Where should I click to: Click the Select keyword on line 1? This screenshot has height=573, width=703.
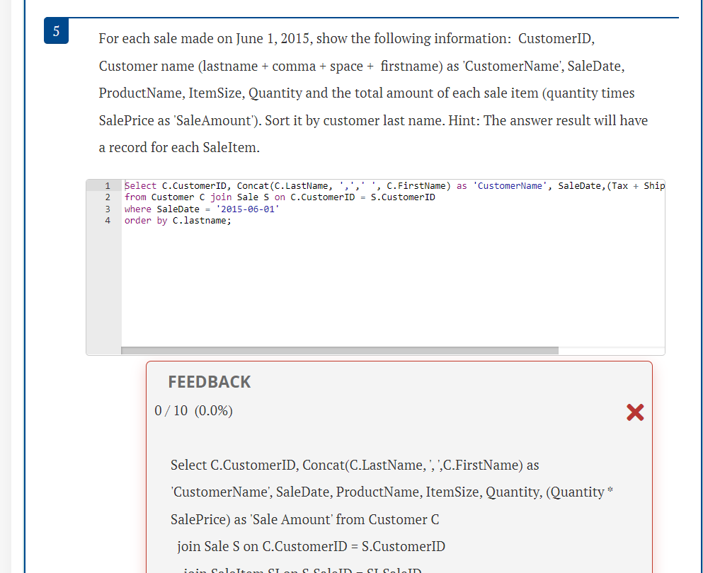140,185
